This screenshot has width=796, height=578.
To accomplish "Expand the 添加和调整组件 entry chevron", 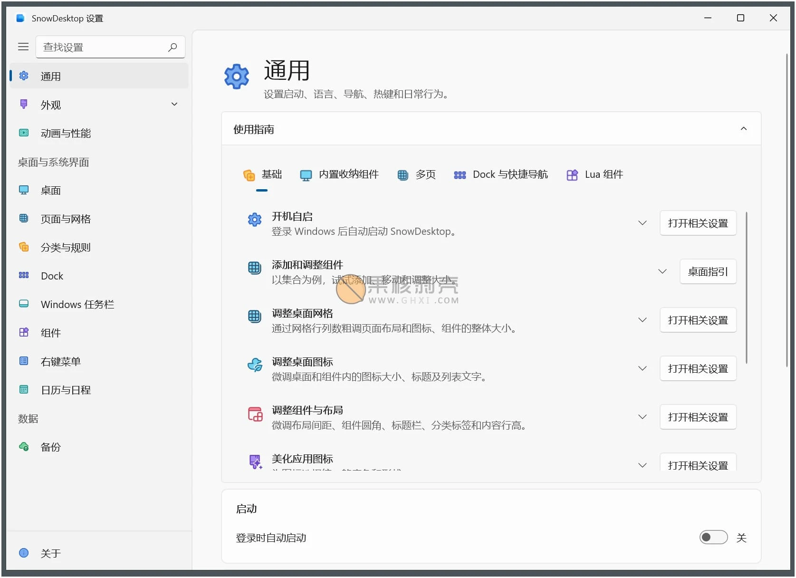I will tap(662, 271).
